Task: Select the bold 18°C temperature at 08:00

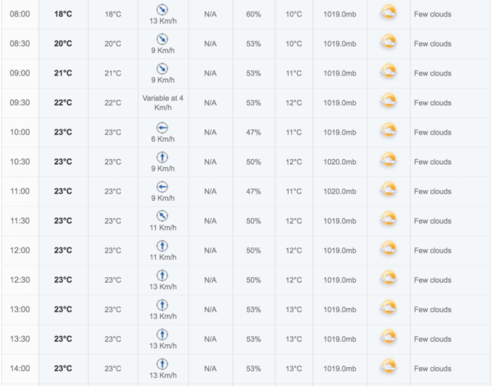Action: (63, 14)
